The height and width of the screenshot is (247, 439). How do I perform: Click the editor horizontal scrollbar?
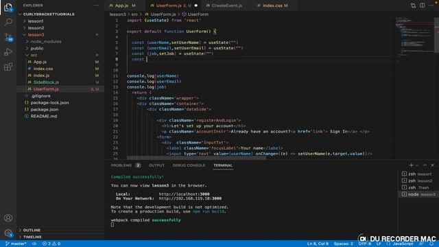(x=196, y=158)
